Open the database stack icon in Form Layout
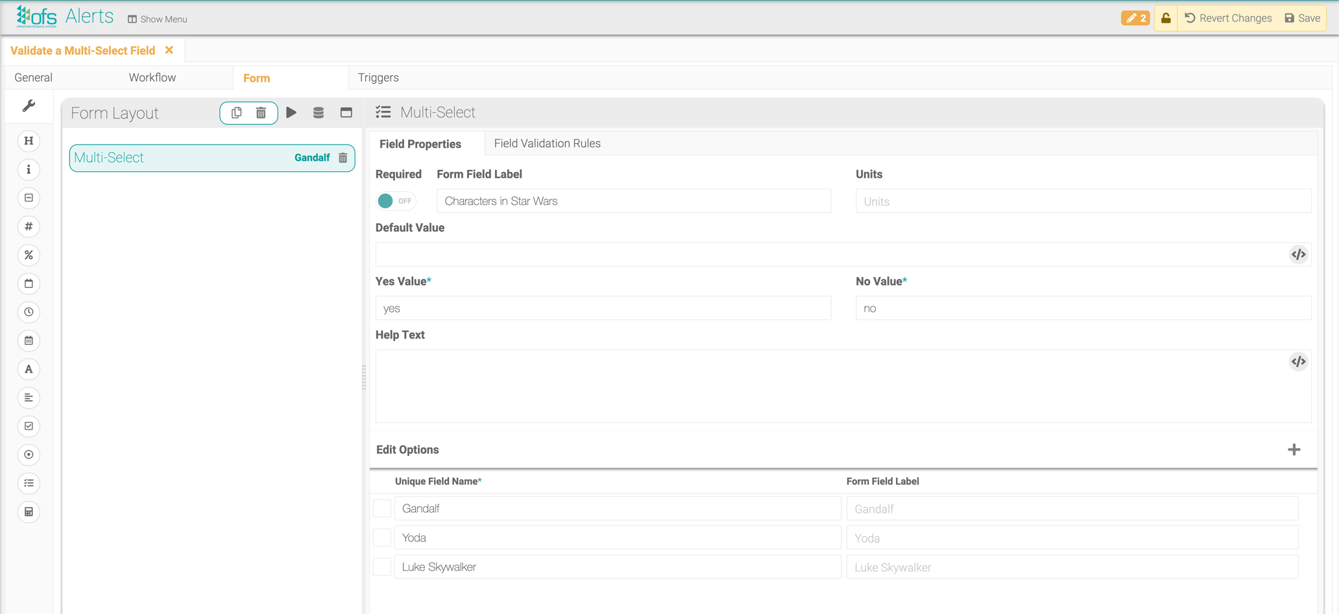Viewport: 1339px width, 614px height. pyautogui.click(x=319, y=113)
